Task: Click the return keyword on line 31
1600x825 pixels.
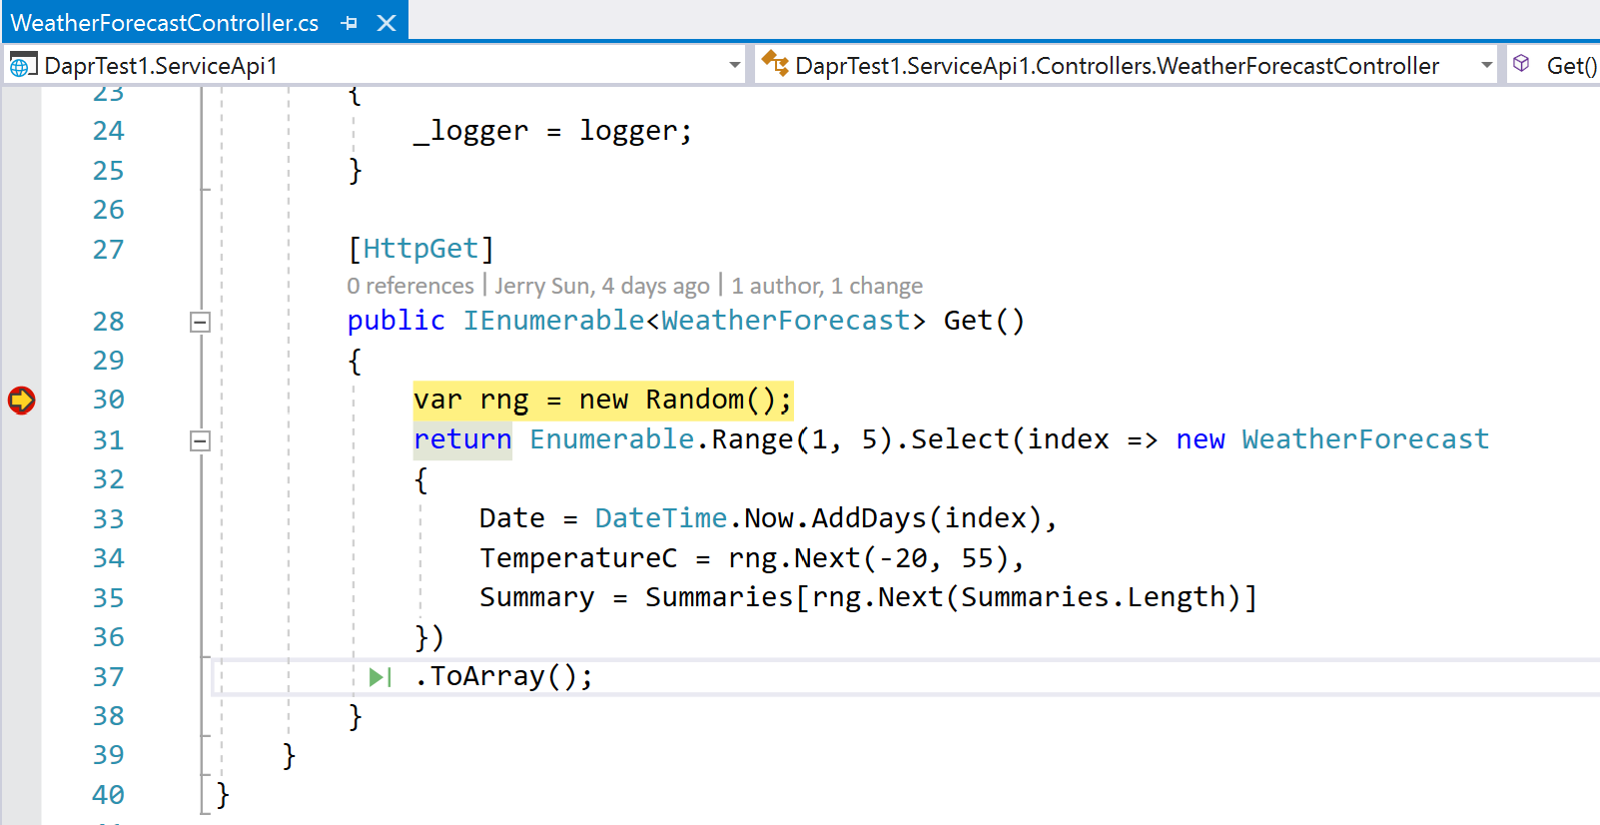Action: pos(462,439)
